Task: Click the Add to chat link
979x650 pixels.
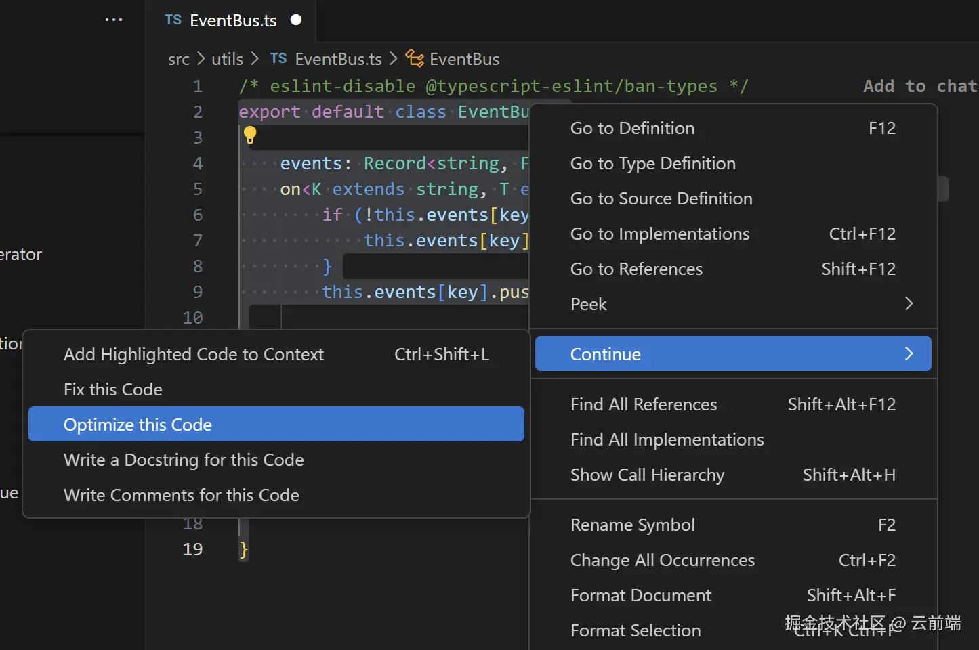Action: click(x=919, y=86)
